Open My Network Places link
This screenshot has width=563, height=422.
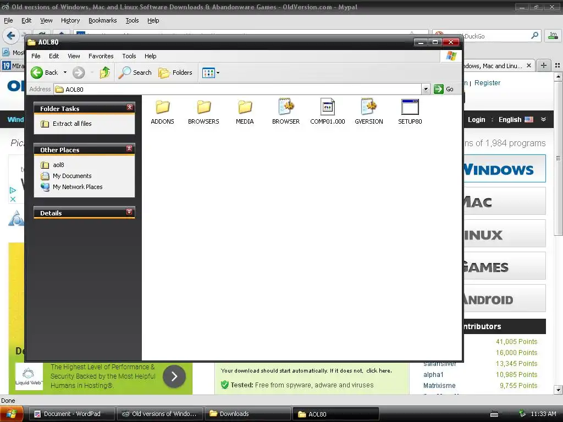[x=78, y=187]
